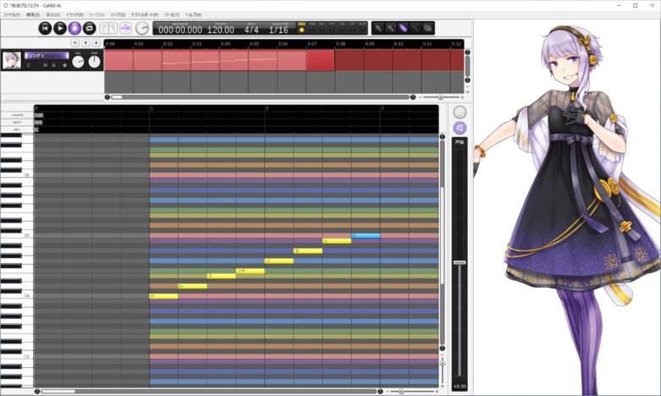Click the round gray button above speaker

click(x=459, y=112)
